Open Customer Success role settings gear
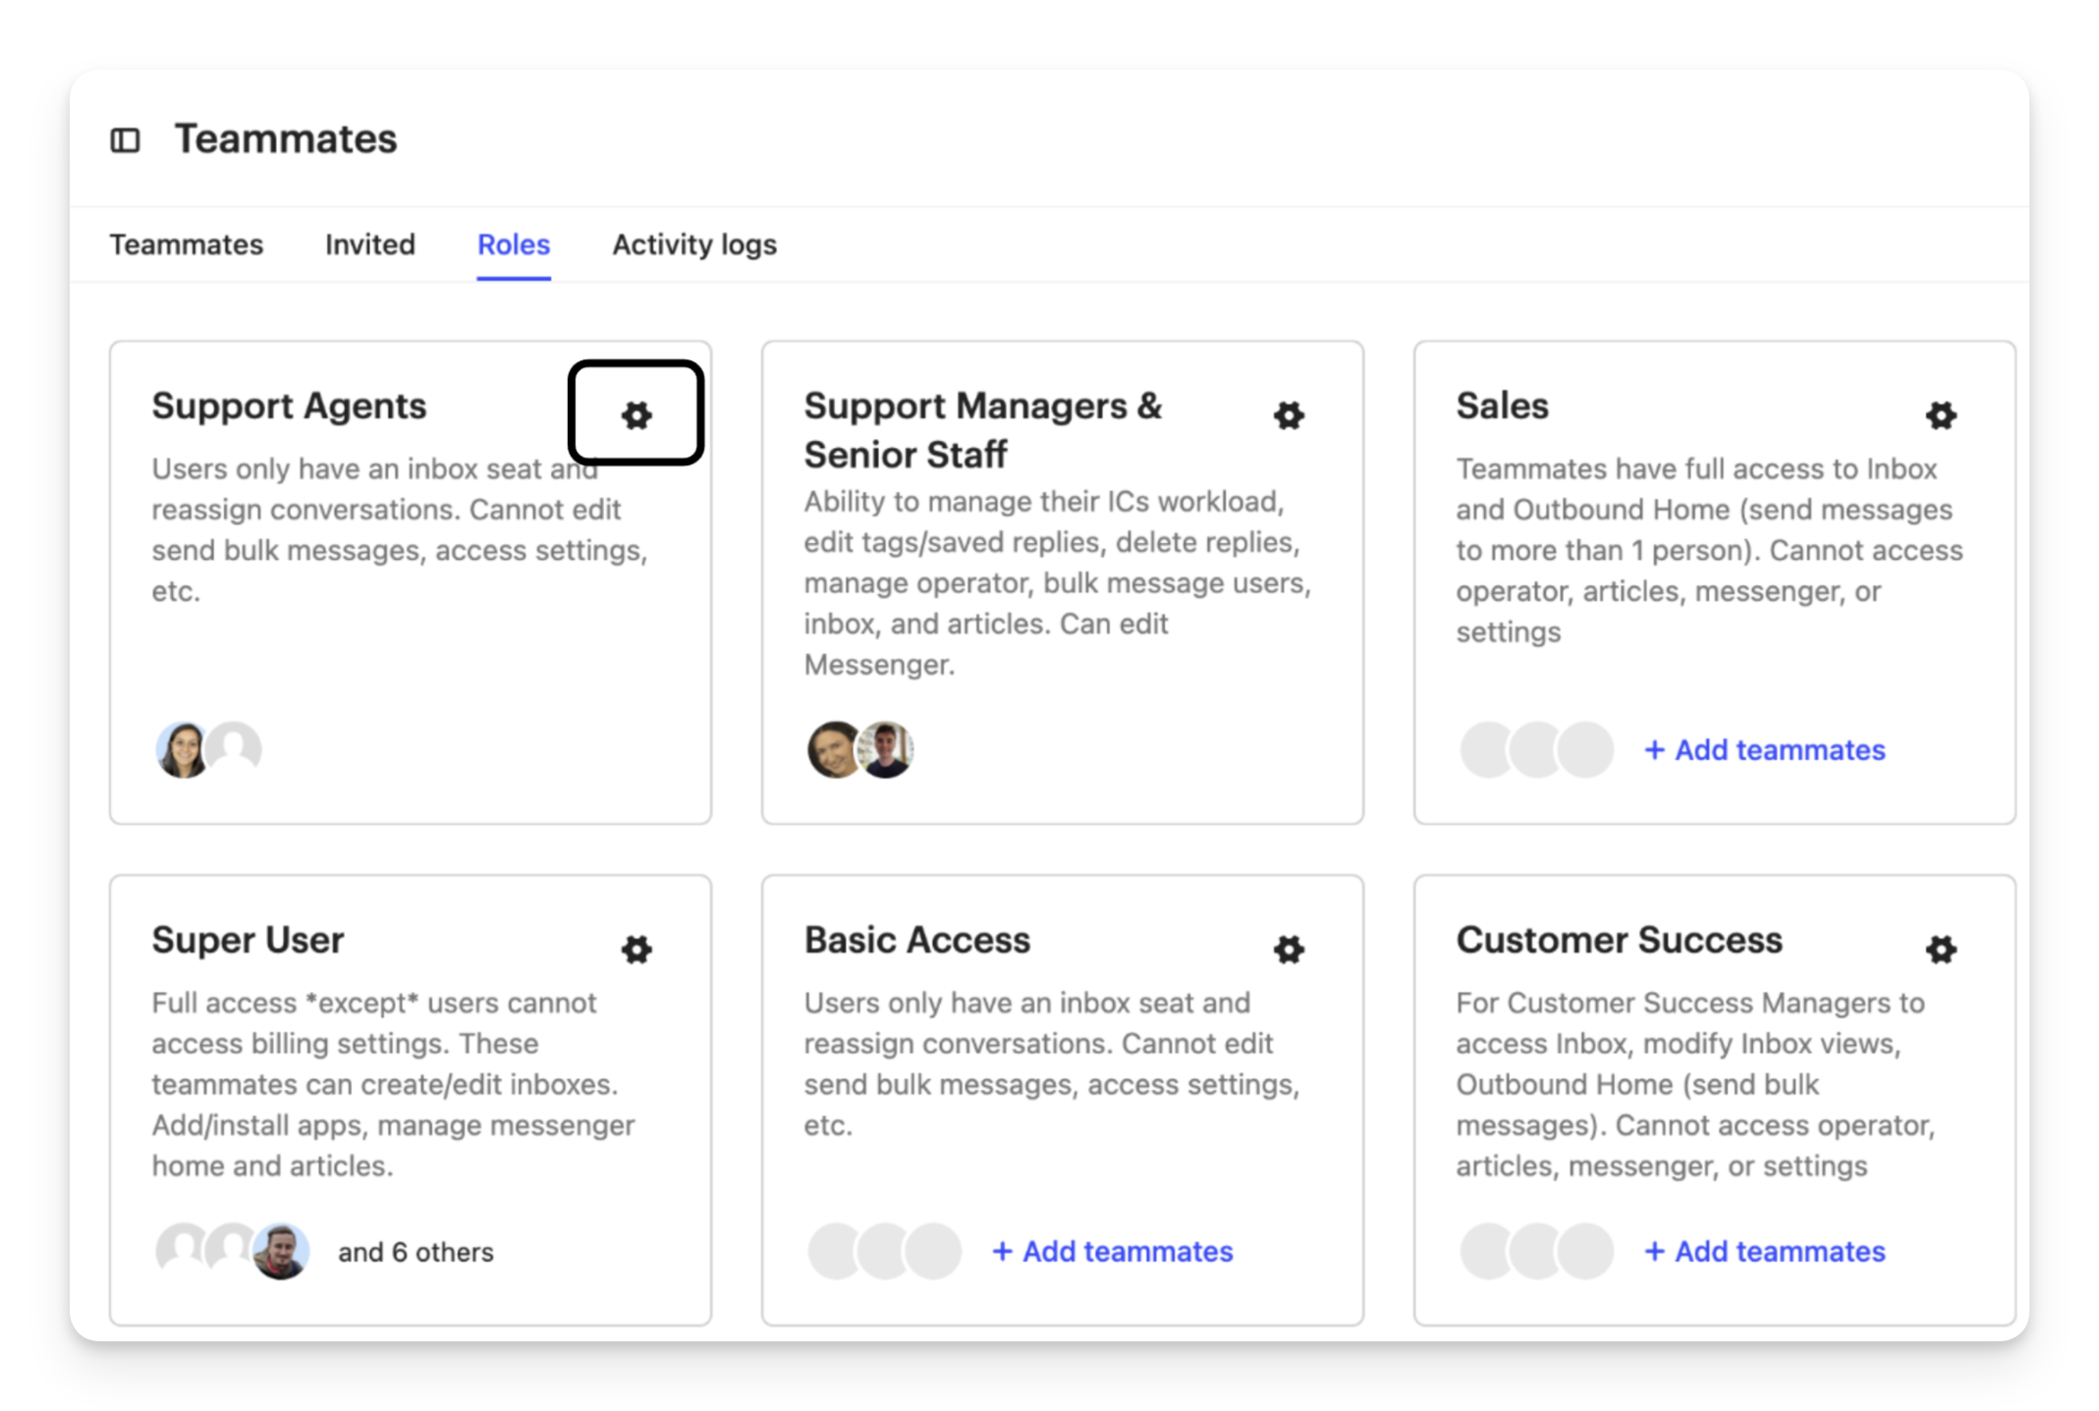 [x=1941, y=950]
